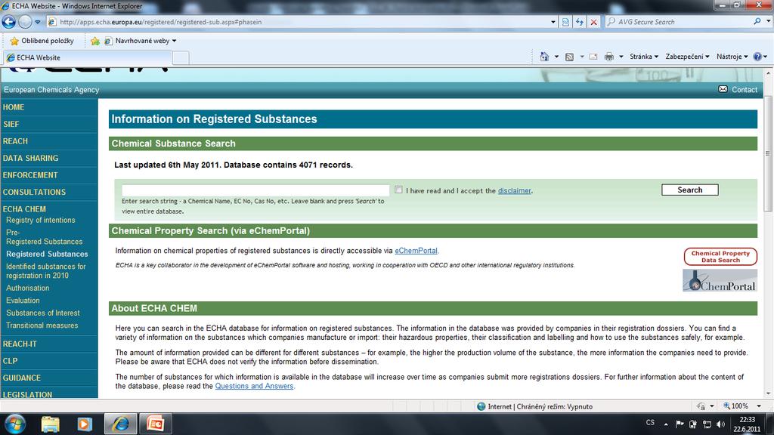Open ECHA CHEM sidebar section

24,209
